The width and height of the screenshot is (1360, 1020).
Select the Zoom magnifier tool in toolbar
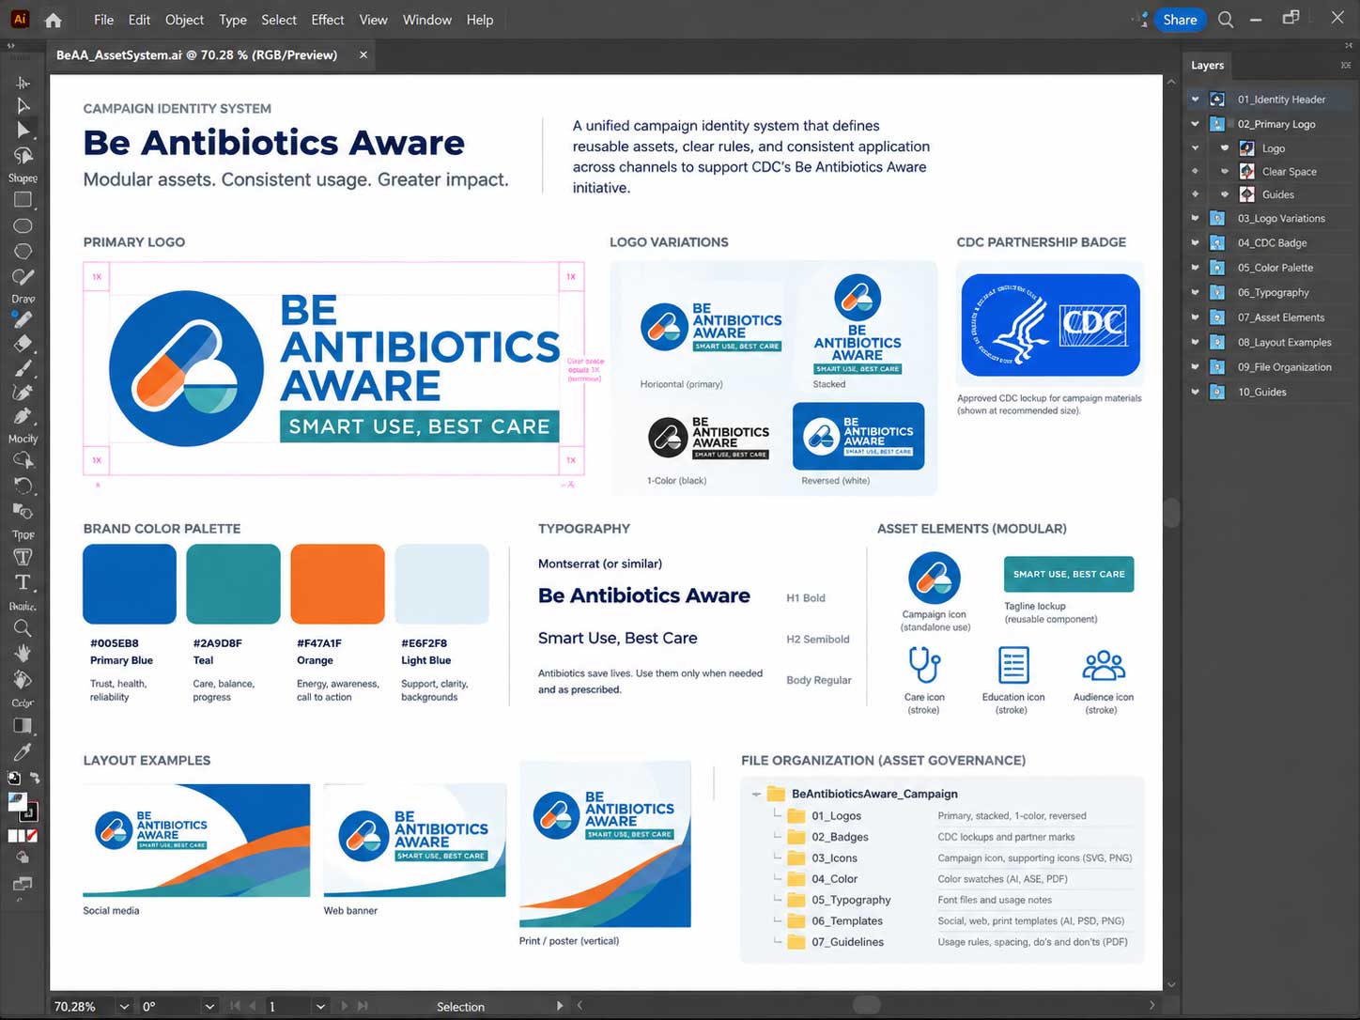tap(23, 628)
